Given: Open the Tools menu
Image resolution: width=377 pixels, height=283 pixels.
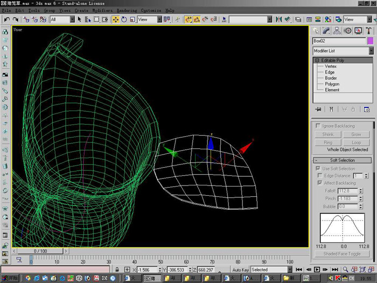Looking at the screenshot, I should coord(34,10).
